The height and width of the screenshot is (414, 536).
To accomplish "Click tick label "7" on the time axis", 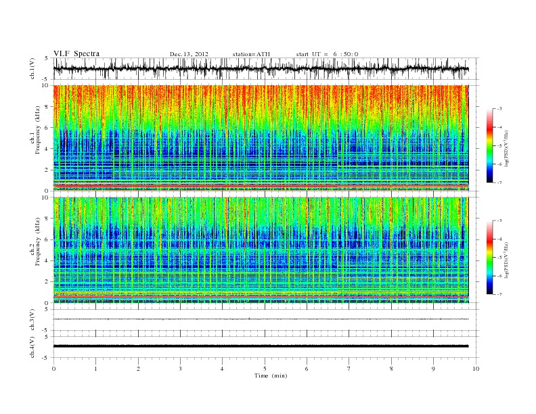I will click(x=349, y=369).
